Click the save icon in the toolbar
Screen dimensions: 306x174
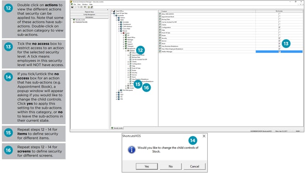(72, 7)
